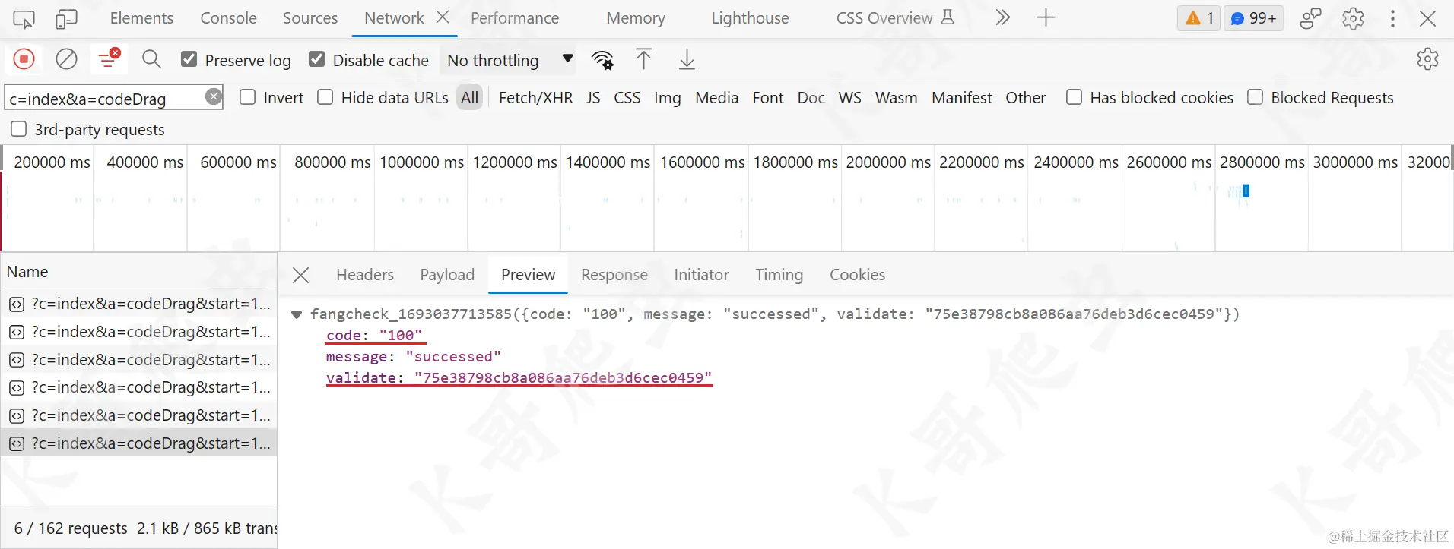Close the DevTools panel
This screenshot has width=1454, height=549.
[x=1427, y=18]
